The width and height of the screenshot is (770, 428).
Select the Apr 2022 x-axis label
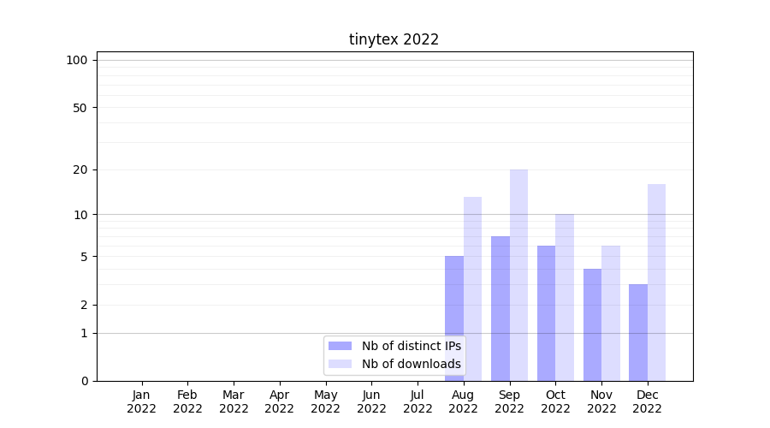(280, 401)
